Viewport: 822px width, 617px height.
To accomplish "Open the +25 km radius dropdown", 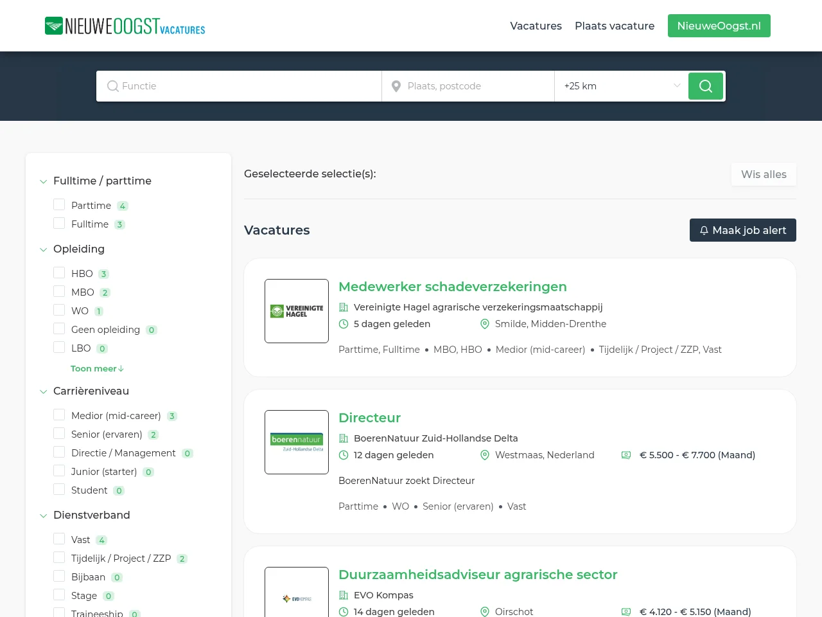I will point(621,86).
